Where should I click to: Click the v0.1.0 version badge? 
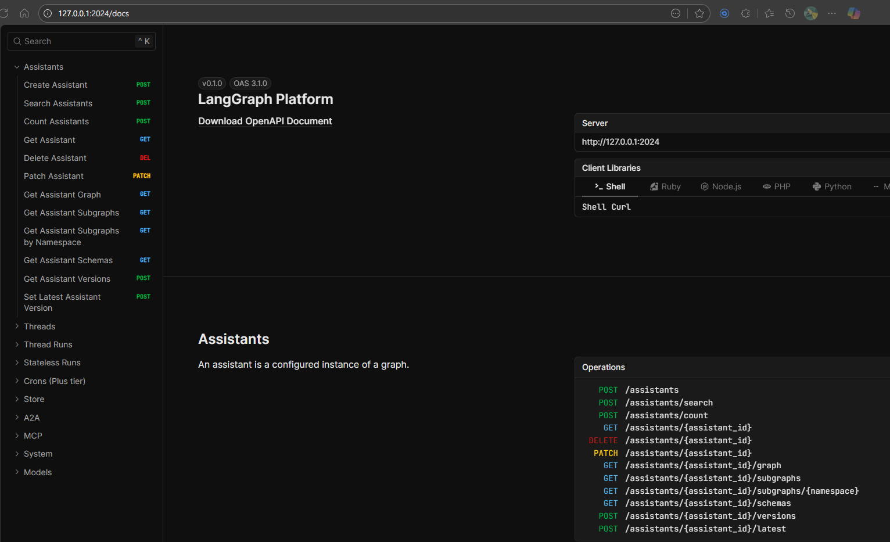[212, 84]
